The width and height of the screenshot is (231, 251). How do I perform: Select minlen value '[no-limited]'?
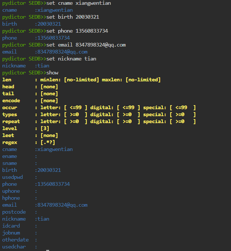coord(81,80)
